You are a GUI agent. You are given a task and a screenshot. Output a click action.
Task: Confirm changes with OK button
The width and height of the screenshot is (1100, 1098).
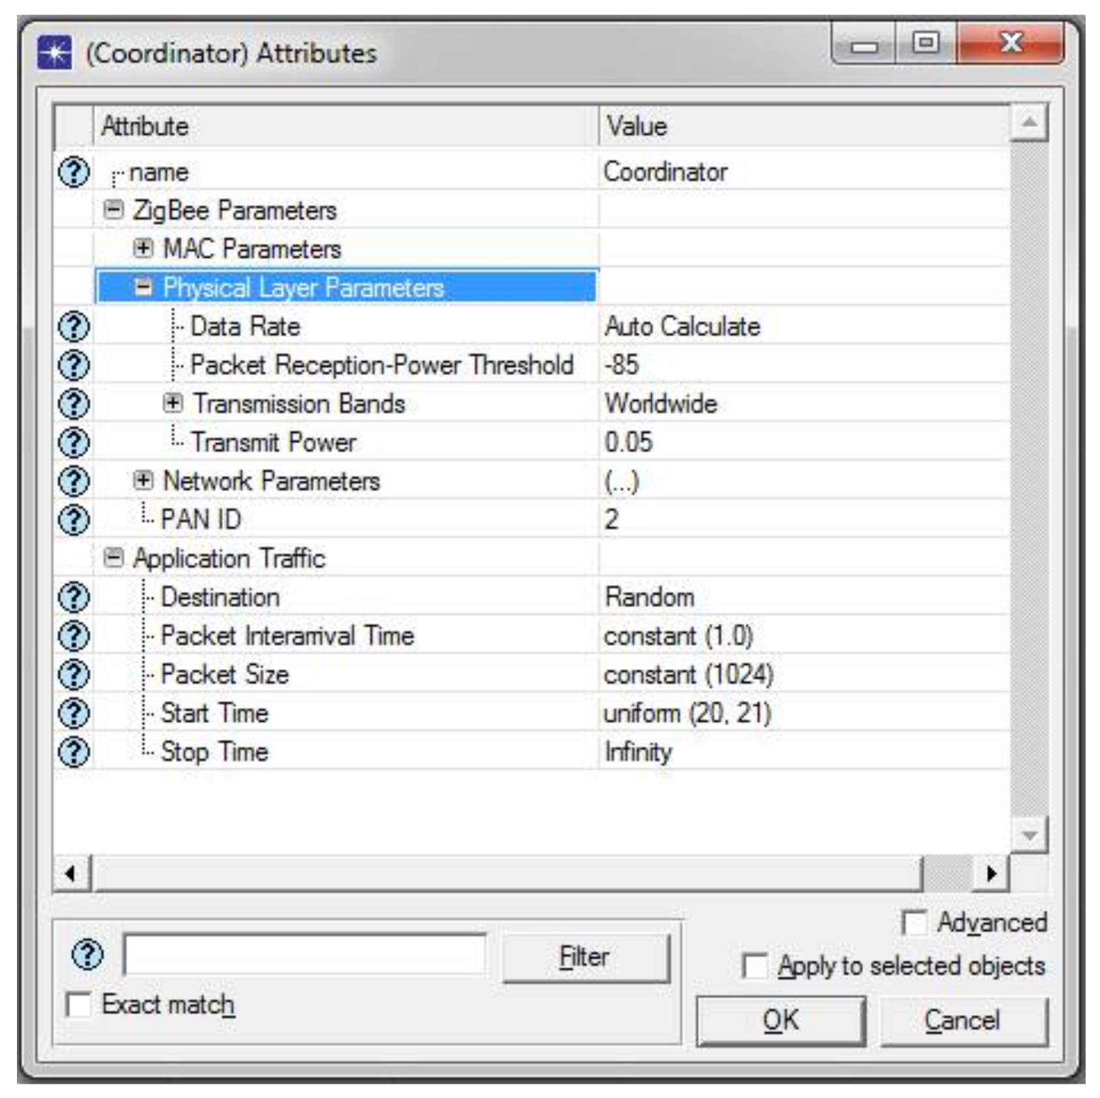pos(781,1020)
